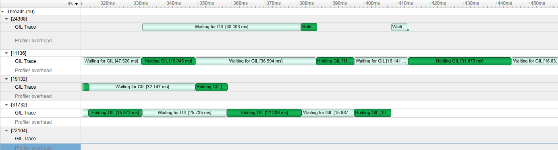Select short Holding block in thread 24308
The height and width of the screenshot is (150, 558).
309,27
